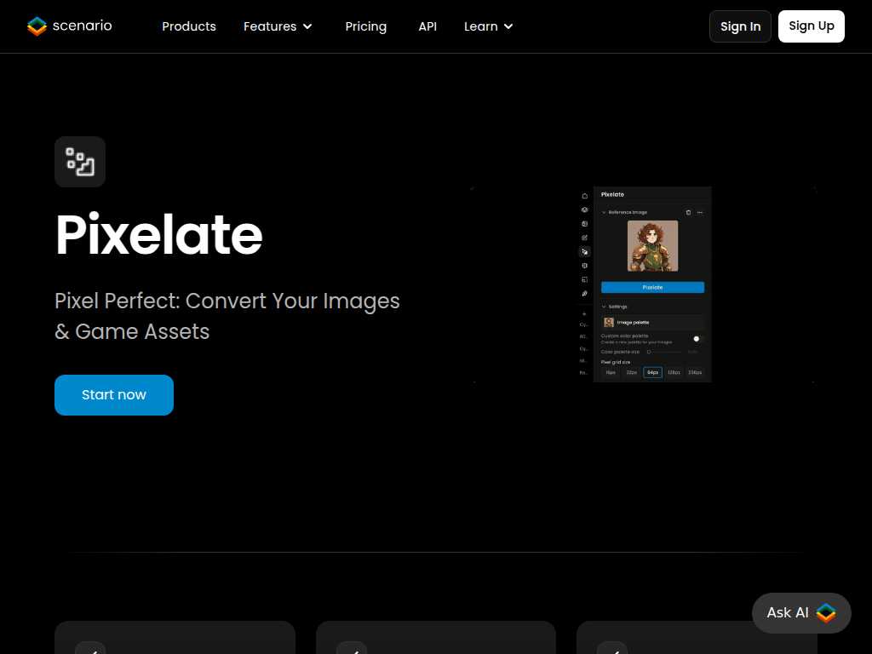Collapse the Reference image section in preview

(604, 212)
